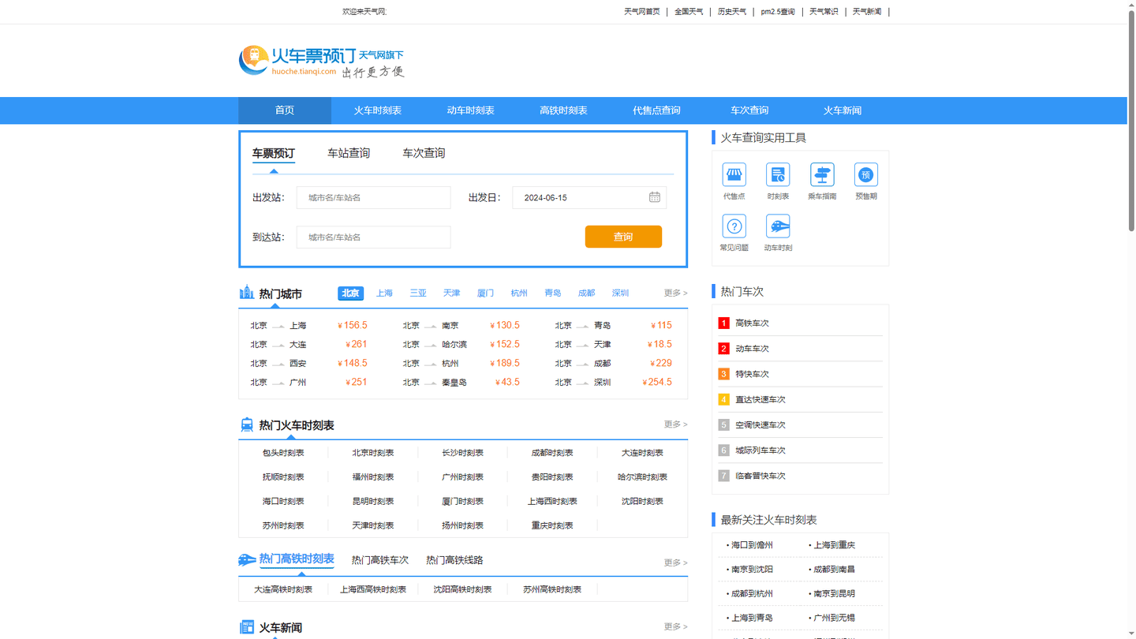Switch to the 车站查询 tab

coord(349,153)
